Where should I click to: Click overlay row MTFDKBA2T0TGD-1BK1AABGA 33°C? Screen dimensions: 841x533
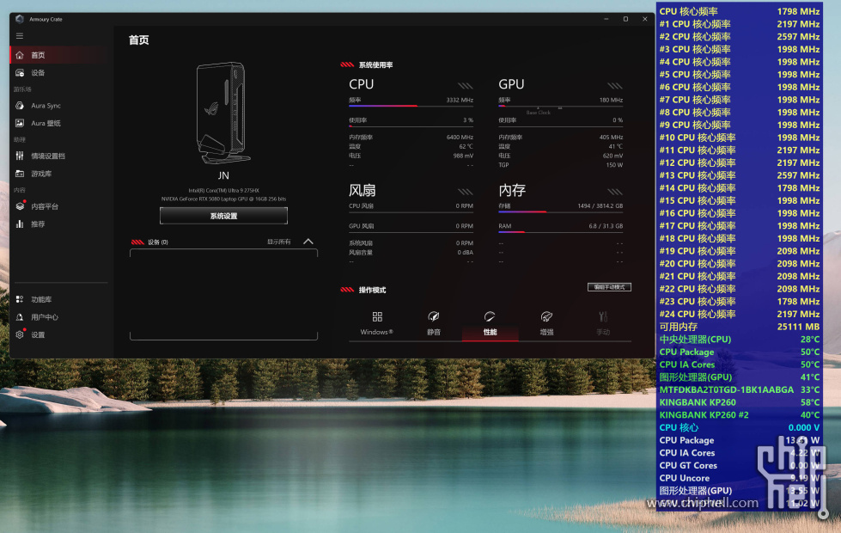[x=739, y=389]
